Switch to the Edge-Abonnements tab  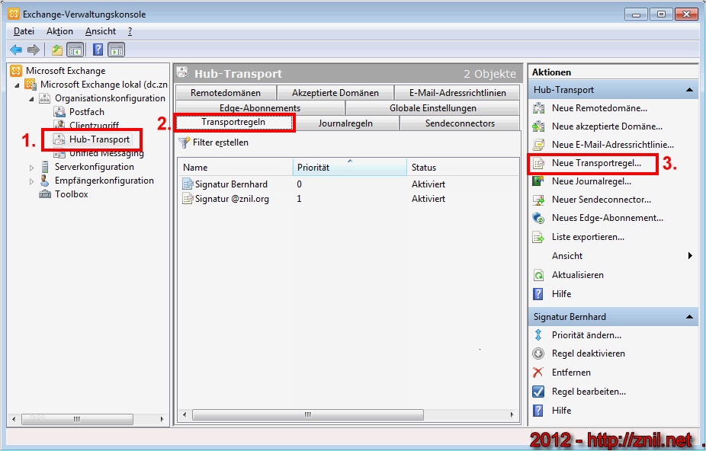pyautogui.click(x=260, y=108)
